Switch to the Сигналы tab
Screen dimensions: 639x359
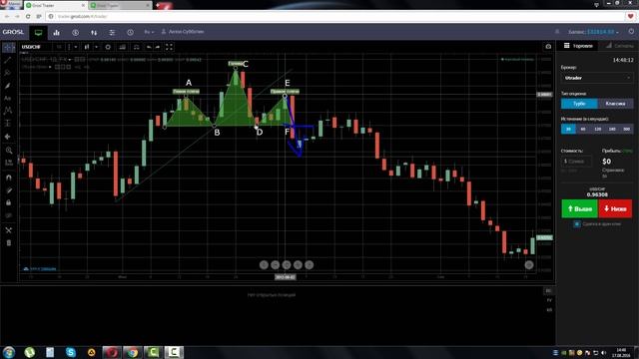[x=619, y=46]
